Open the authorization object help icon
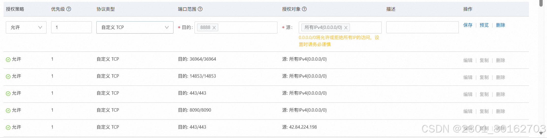Screen dimensions: 547x138 pyautogui.click(x=304, y=9)
